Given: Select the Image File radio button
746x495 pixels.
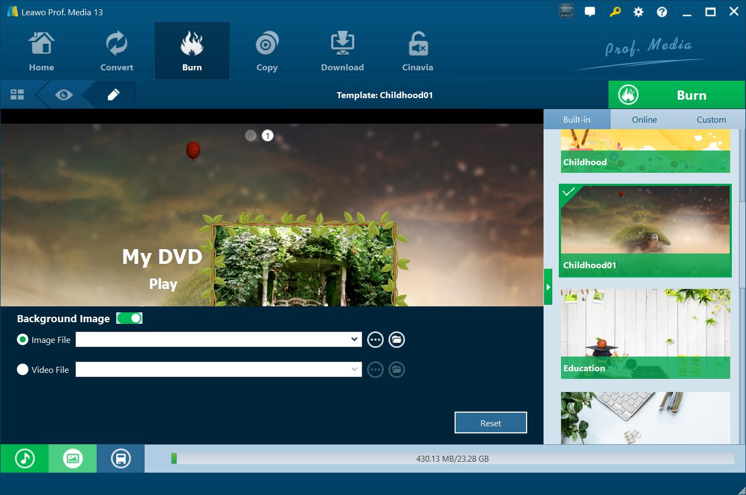Looking at the screenshot, I should [23, 340].
